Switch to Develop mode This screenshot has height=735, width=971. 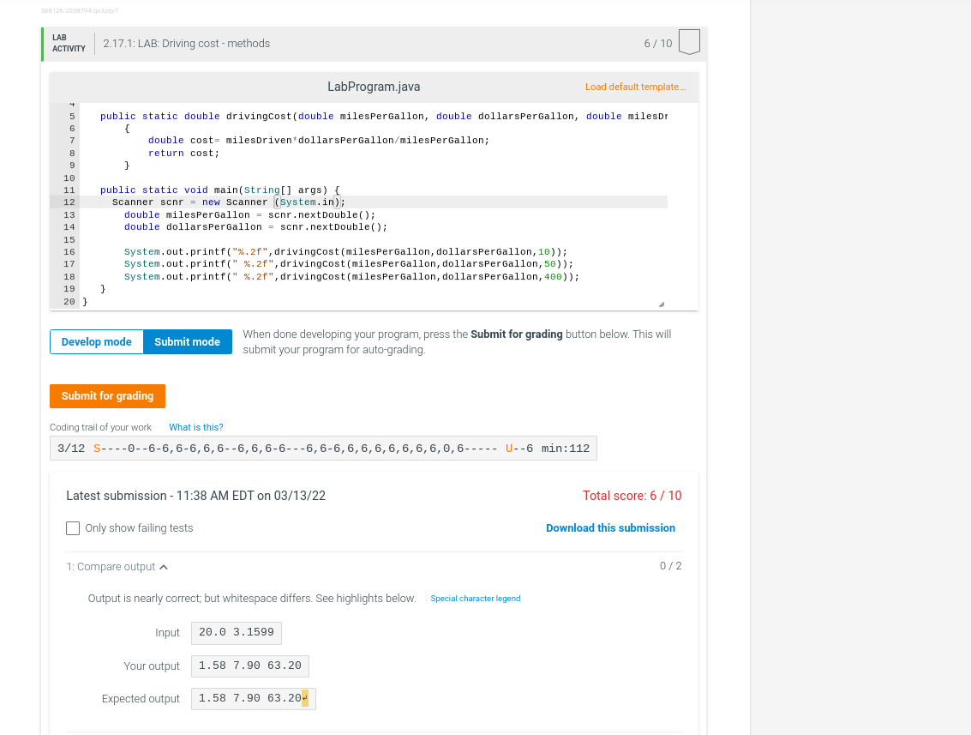pos(96,341)
